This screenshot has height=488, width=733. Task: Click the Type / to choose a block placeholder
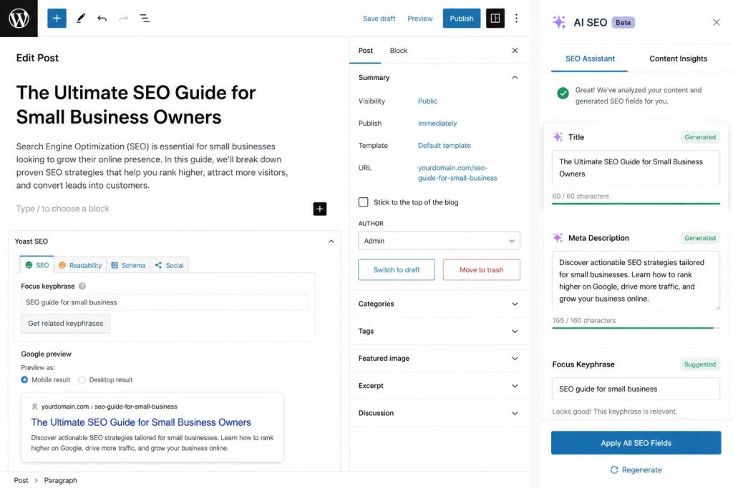(63, 209)
